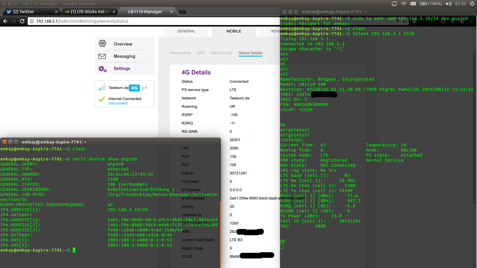Click the signal strength bars icon
The width and height of the screenshot is (477, 268).
tap(102, 88)
